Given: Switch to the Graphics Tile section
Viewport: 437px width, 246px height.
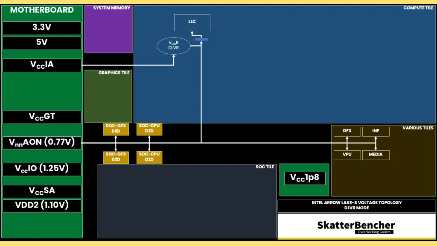Looking at the screenshot, I should pos(108,96).
